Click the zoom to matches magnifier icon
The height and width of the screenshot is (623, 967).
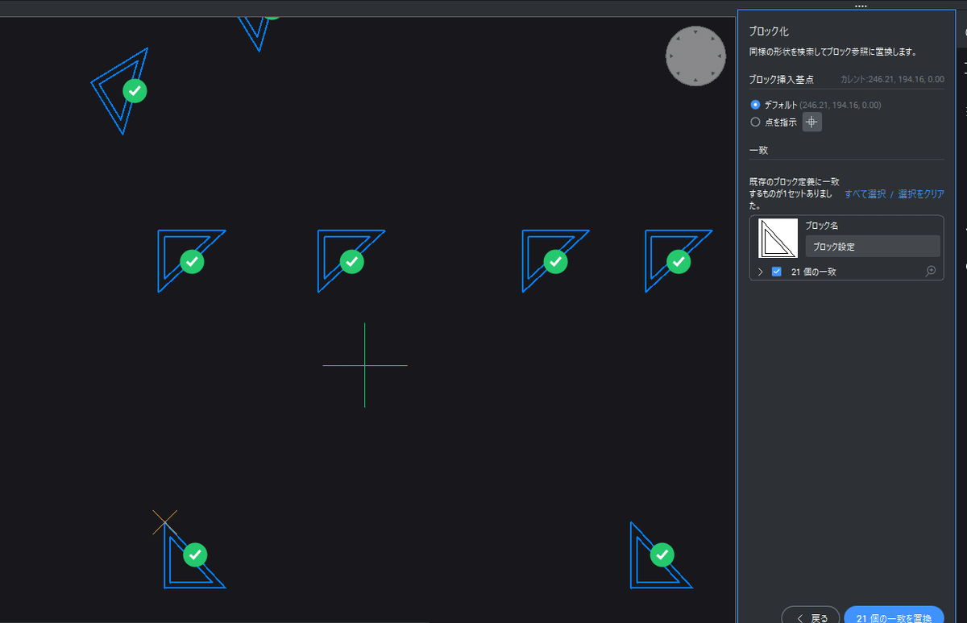coord(931,272)
